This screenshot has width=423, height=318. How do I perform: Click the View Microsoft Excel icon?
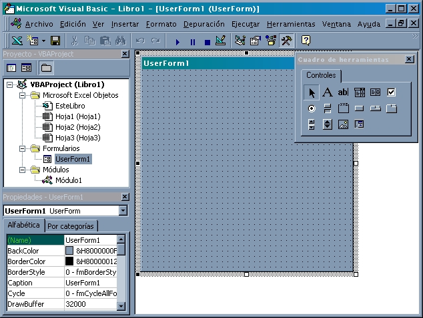point(17,41)
